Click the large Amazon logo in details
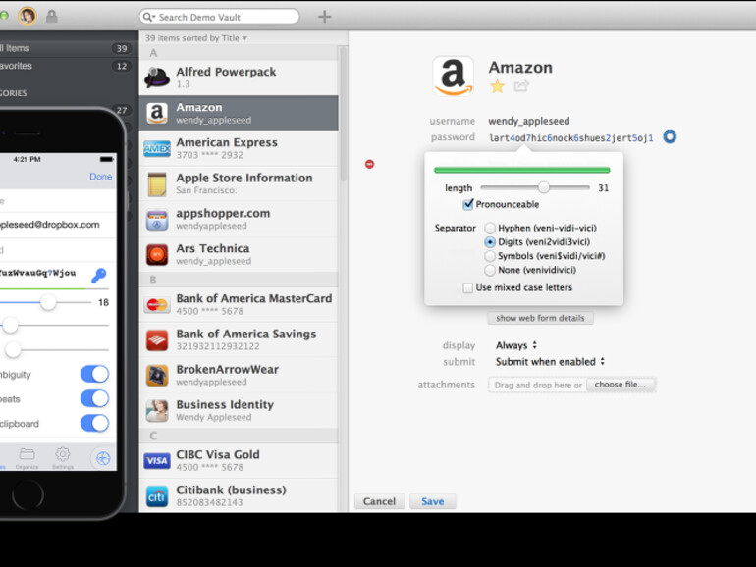 point(453,77)
